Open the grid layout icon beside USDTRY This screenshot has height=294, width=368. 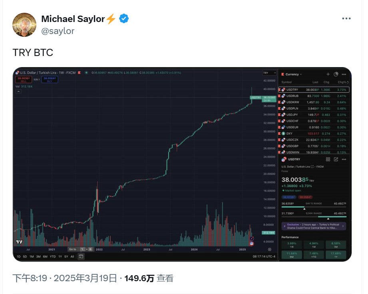pos(328,159)
